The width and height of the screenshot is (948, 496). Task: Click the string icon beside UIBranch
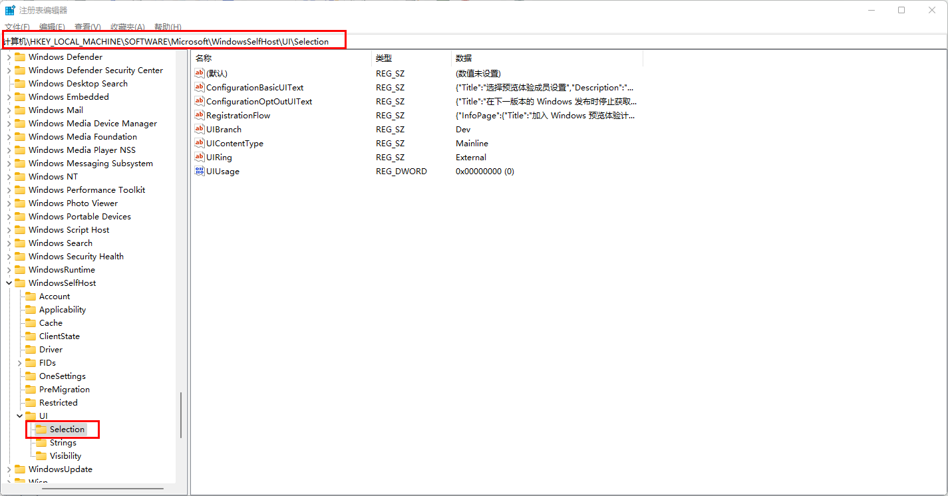pyautogui.click(x=199, y=129)
